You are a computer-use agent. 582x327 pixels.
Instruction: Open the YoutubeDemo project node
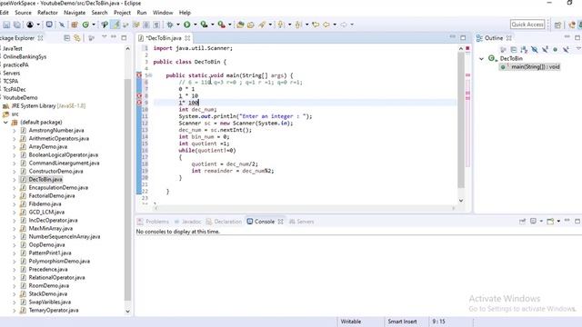coord(20,97)
